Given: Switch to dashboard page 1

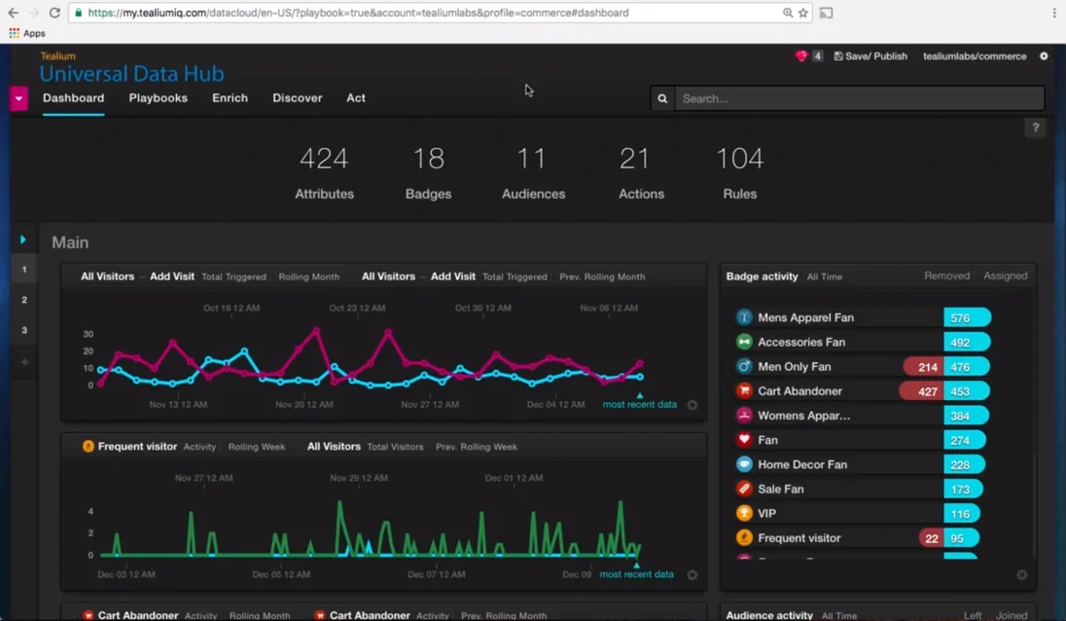Looking at the screenshot, I should [23, 270].
